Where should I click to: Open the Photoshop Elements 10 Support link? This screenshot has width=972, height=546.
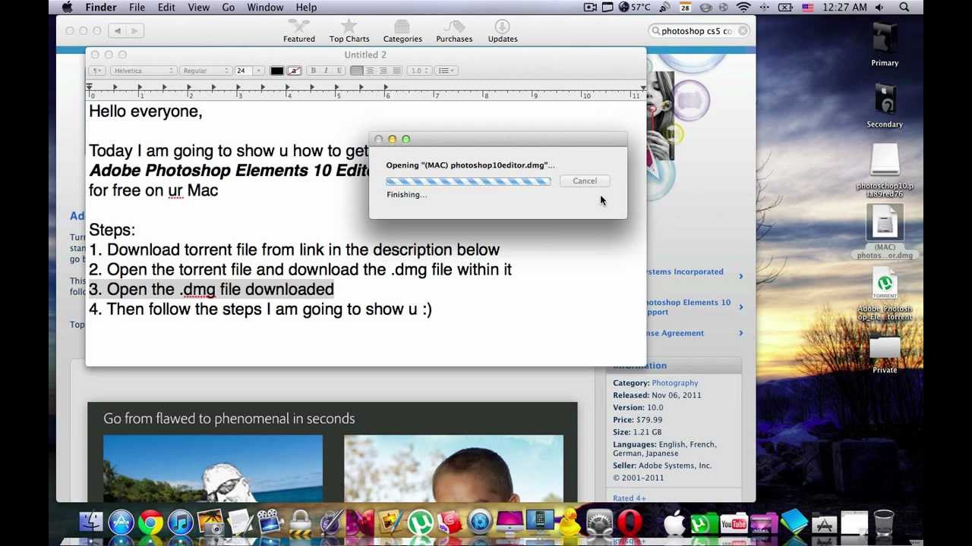(688, 307)
